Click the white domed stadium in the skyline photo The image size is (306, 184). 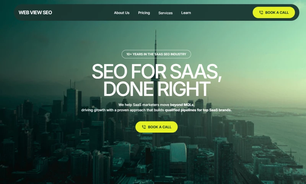tap(178, 152)
